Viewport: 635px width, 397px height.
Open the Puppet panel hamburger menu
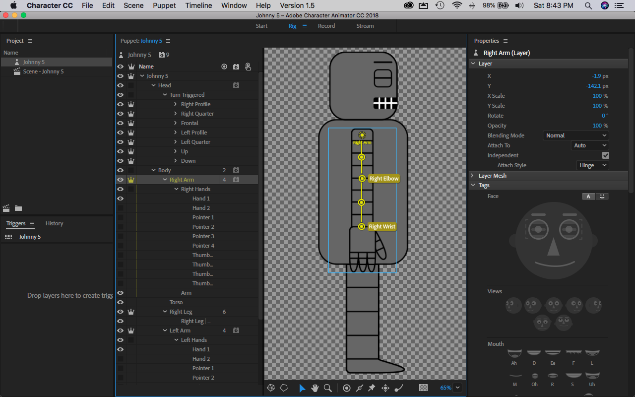pos(168,41)
